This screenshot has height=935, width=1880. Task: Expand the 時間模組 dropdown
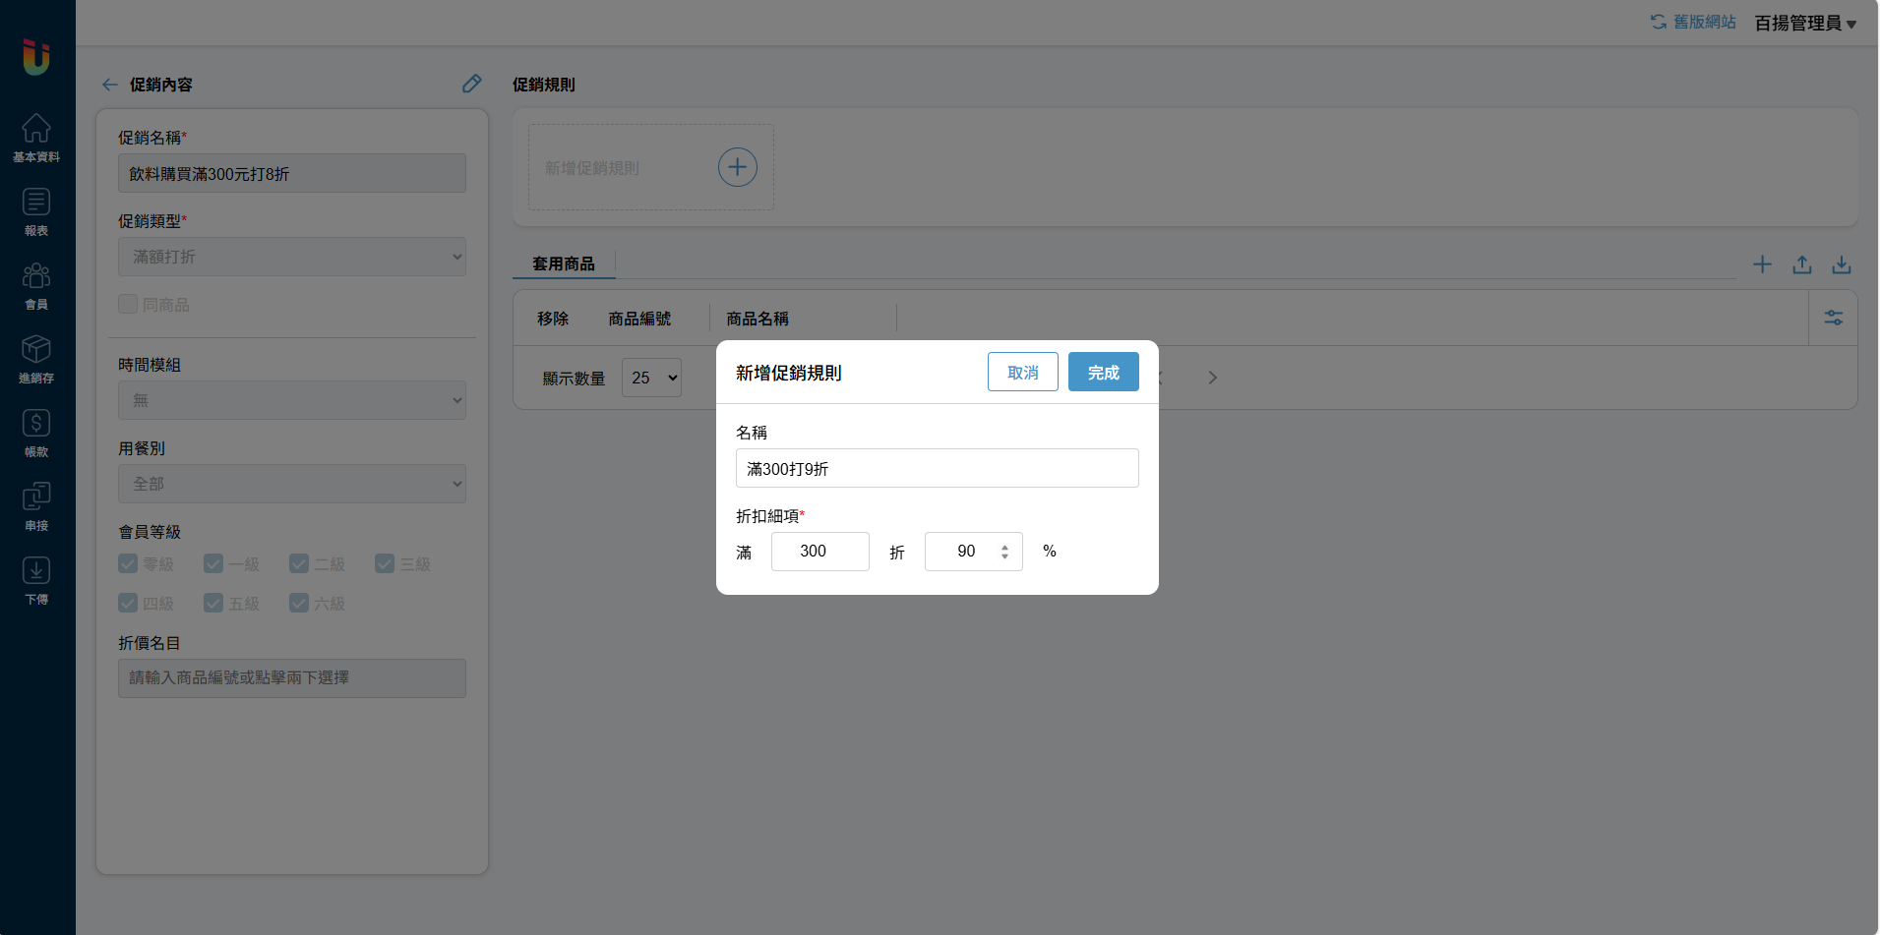(291, 400)
